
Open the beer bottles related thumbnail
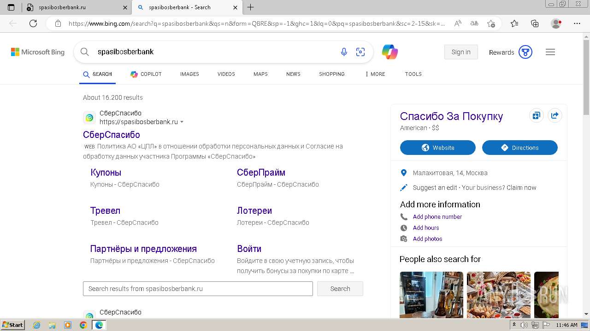click(431, 295)
